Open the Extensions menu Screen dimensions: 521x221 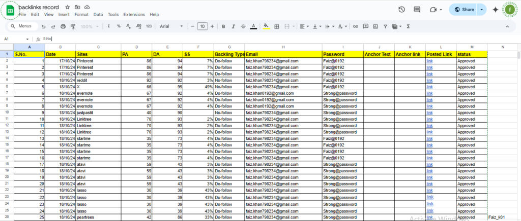(134, 15)
